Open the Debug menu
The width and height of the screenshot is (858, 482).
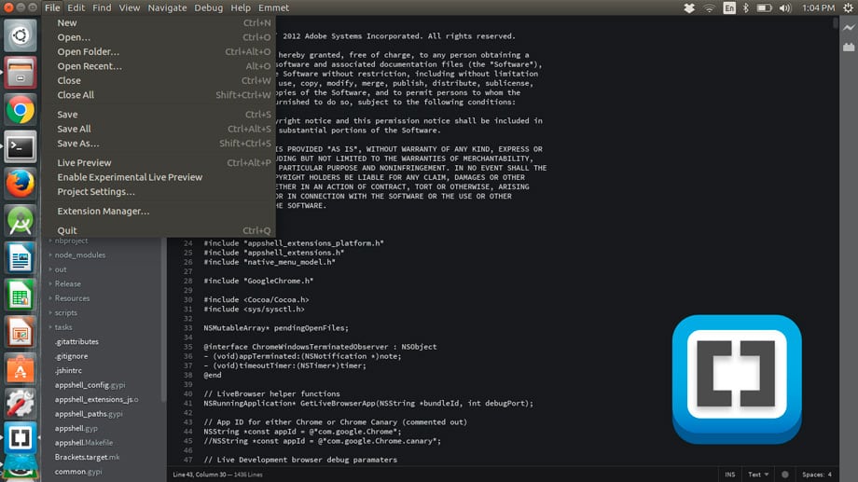pos(209,7)
